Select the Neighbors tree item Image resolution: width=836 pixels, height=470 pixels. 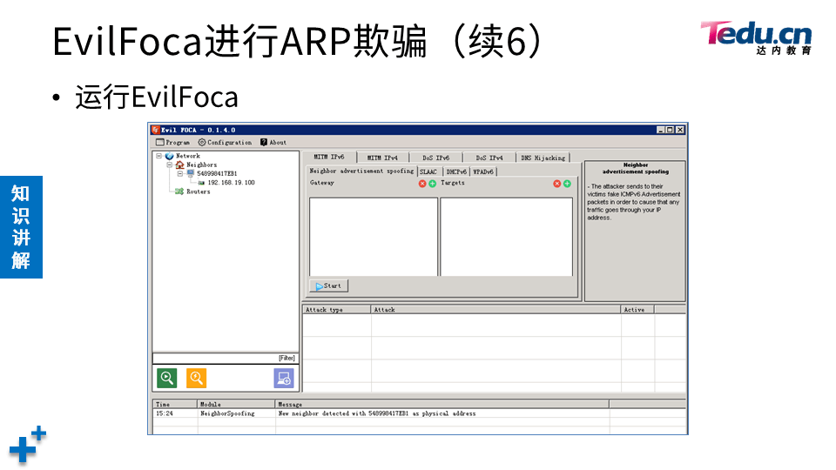pos(201,164)
